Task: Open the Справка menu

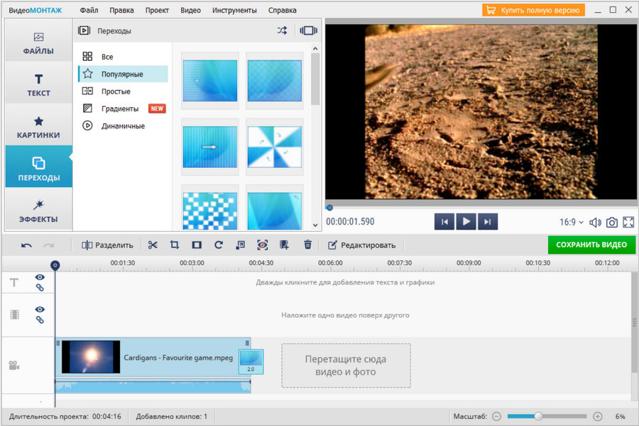Action: (x=282, y=10)
